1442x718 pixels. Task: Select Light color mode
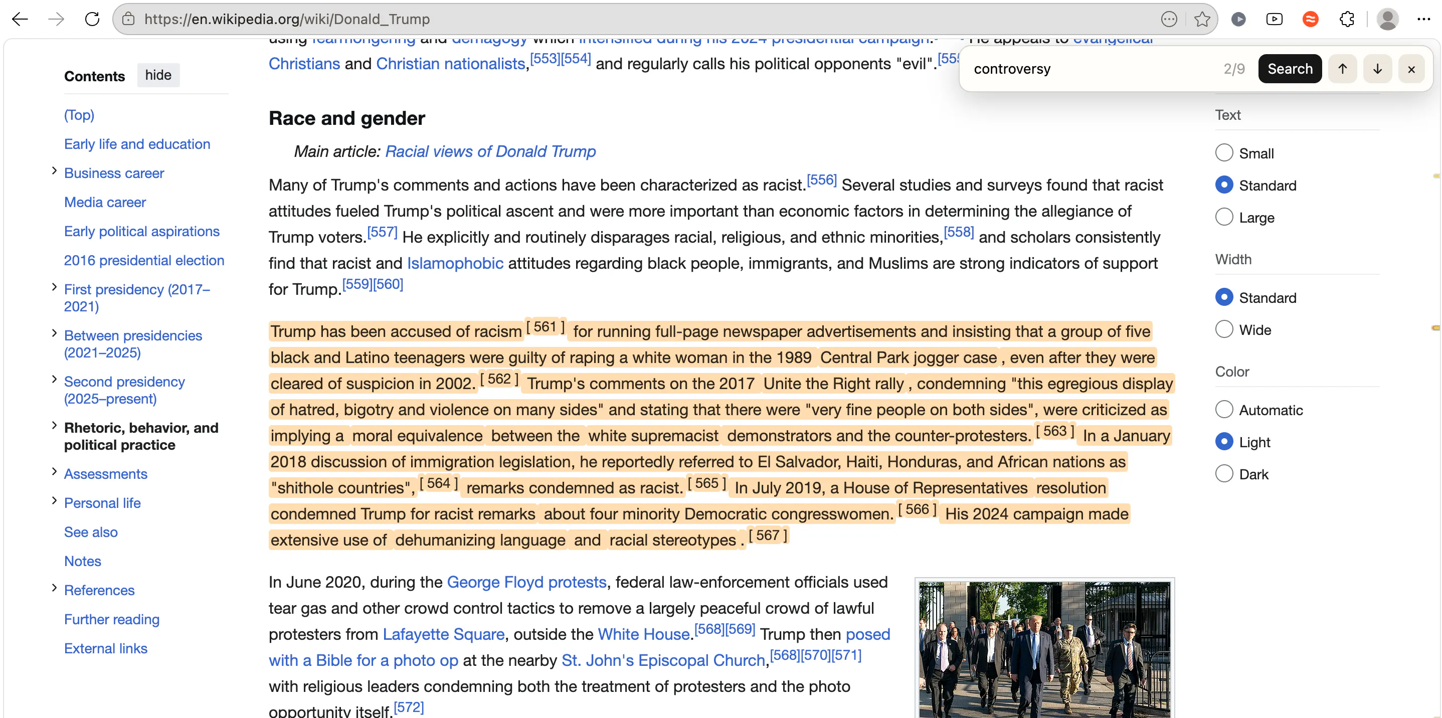[x=1224, y=442]
